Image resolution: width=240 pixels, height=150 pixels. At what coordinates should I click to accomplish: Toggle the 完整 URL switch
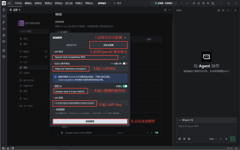click(125, 63)
